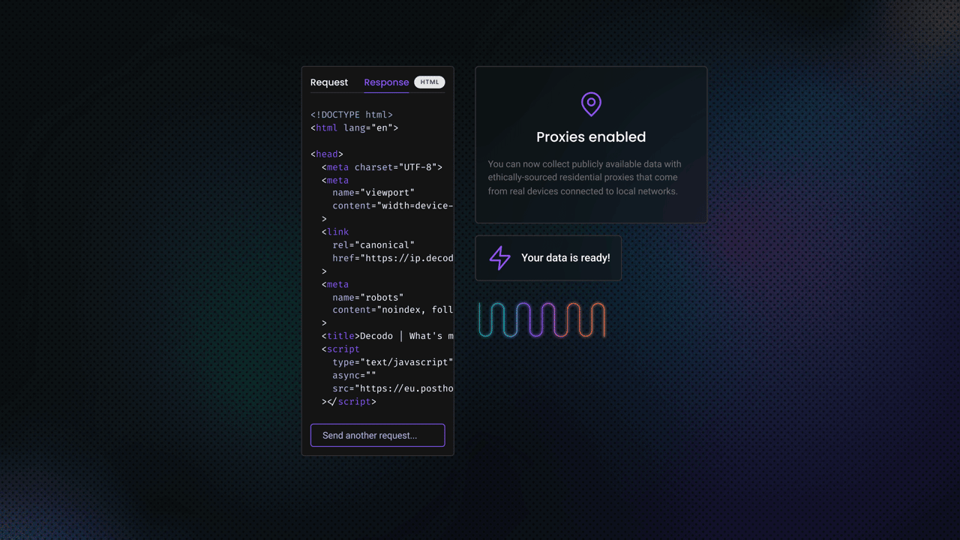Switch to the Request tab
Screen dimensions: 960x540
click(x=329, y=82)
